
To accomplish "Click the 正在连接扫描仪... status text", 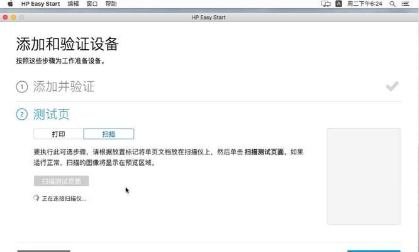I will coord(64,198).
